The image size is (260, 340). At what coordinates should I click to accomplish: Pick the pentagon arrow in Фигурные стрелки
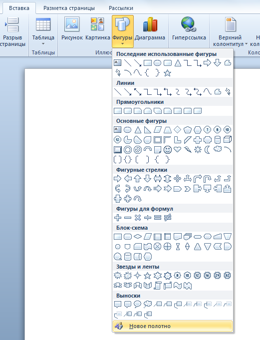pyautogui.click(x=178, y=189)
